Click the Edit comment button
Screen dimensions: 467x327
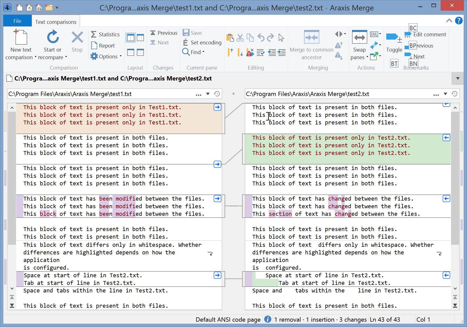click(x=429, y=34)
